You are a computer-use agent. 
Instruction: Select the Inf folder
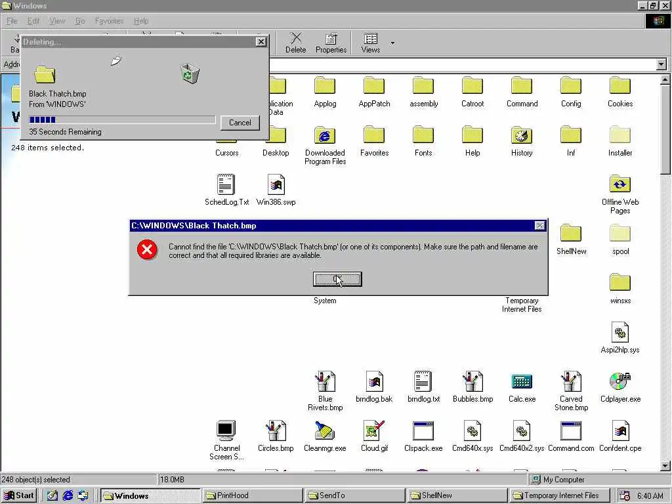571,141
